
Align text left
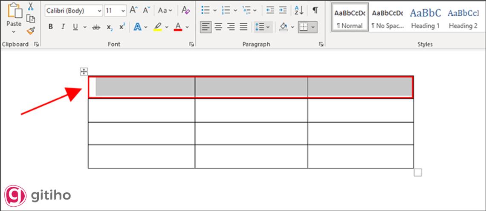pyautogui.click(x=205, y=27)
